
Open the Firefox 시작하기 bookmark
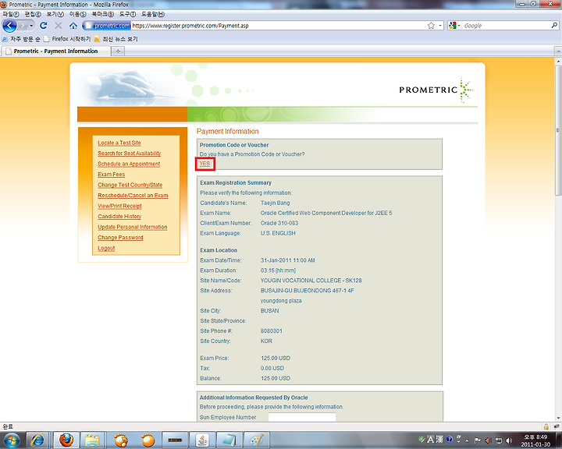click(67, 39)
